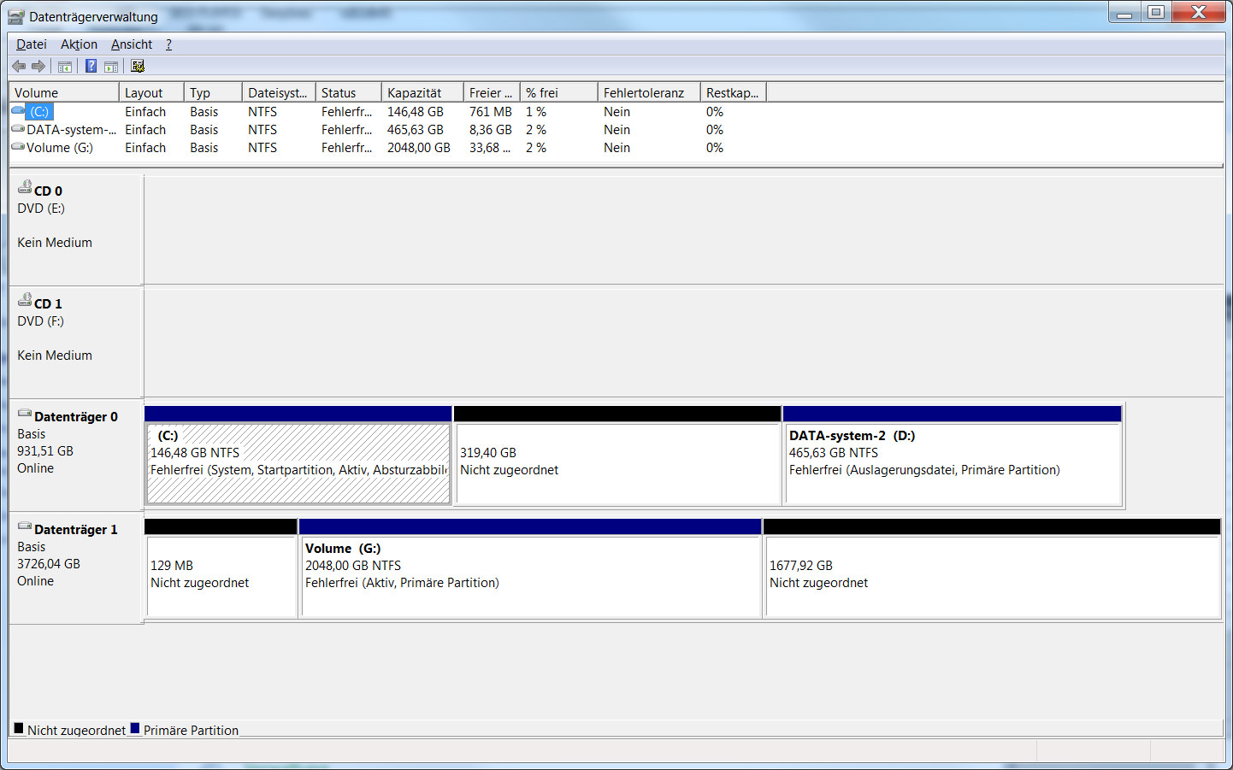Click the Forward arrow toolbar icon
Screen dimensions: 1233x770
coord(38,67)
